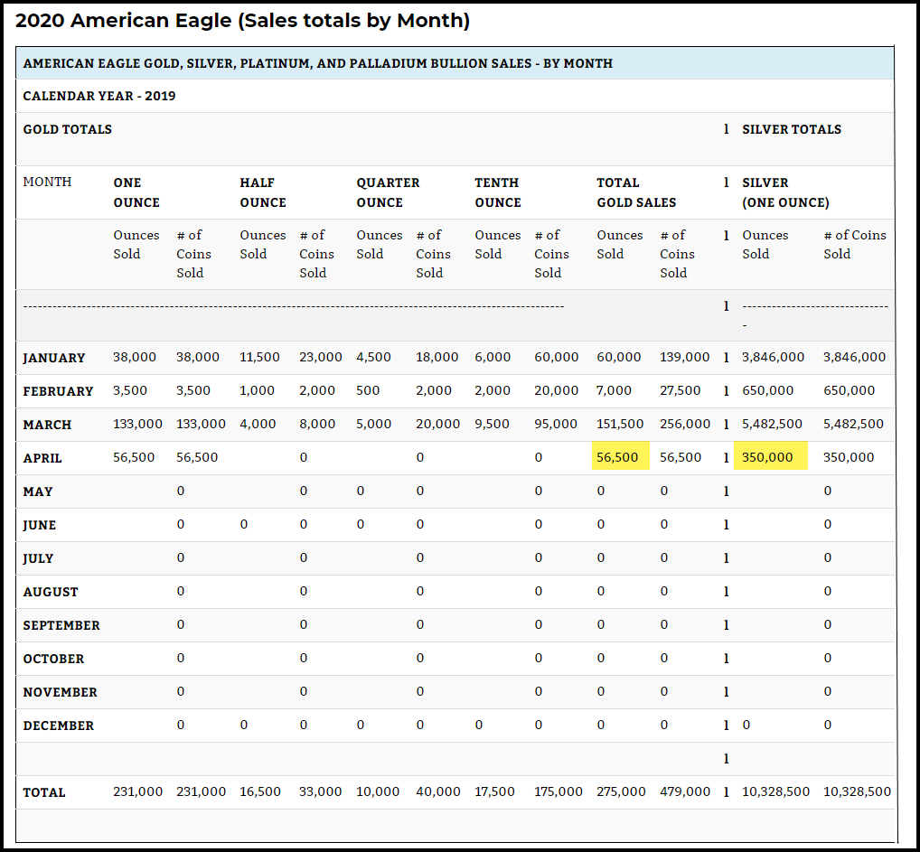Select the "NOVEMBER" row label
Viewport: 920px width, 852px height.
click(x=60, y=692)
